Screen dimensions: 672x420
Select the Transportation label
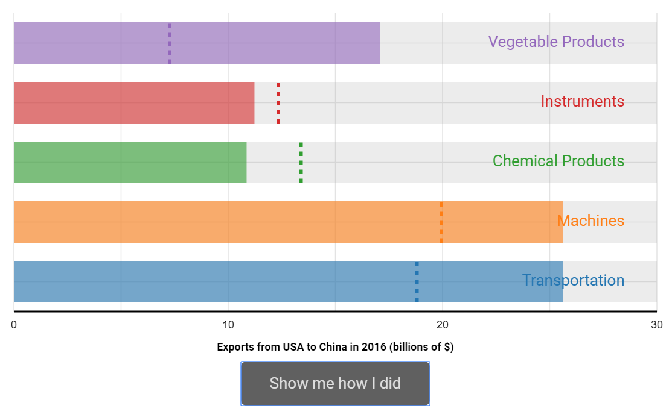[573, 280]
